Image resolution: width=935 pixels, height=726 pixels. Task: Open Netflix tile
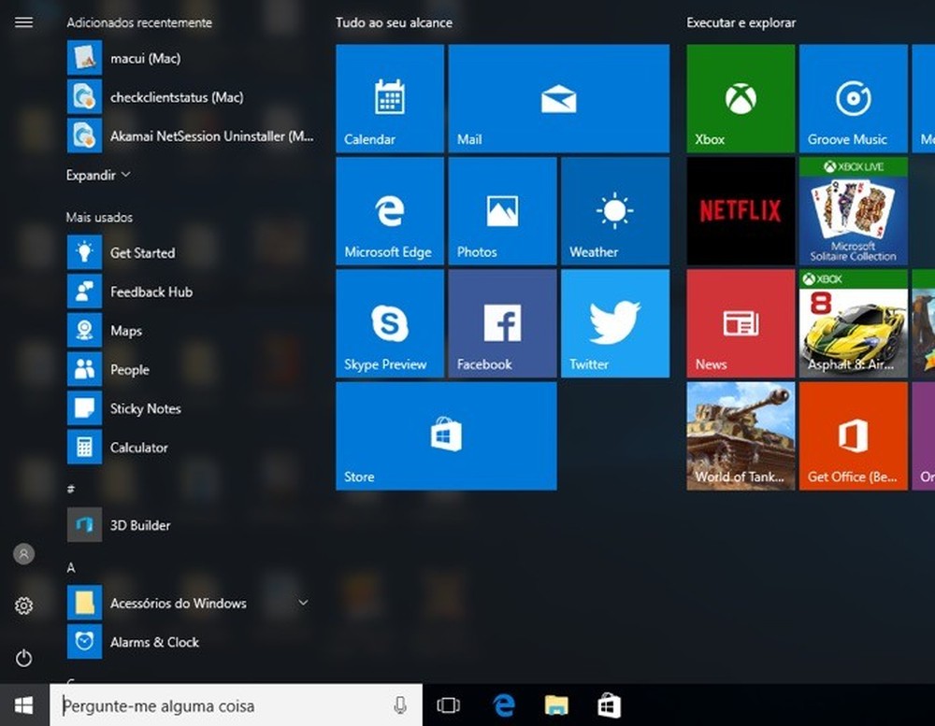[x=739, y=210]
